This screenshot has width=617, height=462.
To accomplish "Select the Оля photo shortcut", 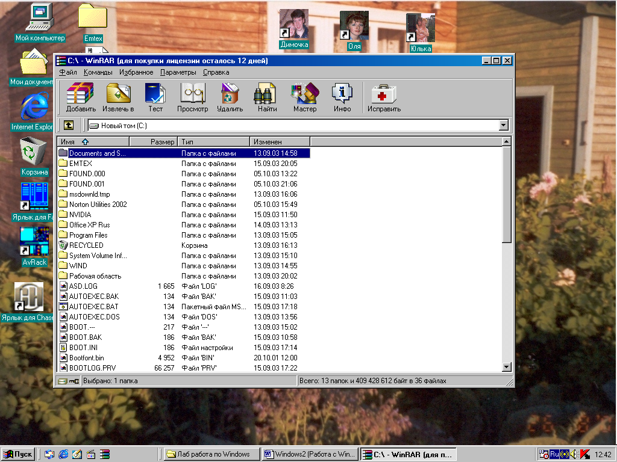I will 354,31.
